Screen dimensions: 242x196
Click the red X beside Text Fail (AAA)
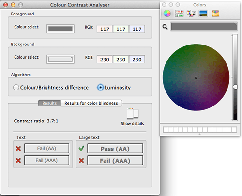[x=18, y=160]
